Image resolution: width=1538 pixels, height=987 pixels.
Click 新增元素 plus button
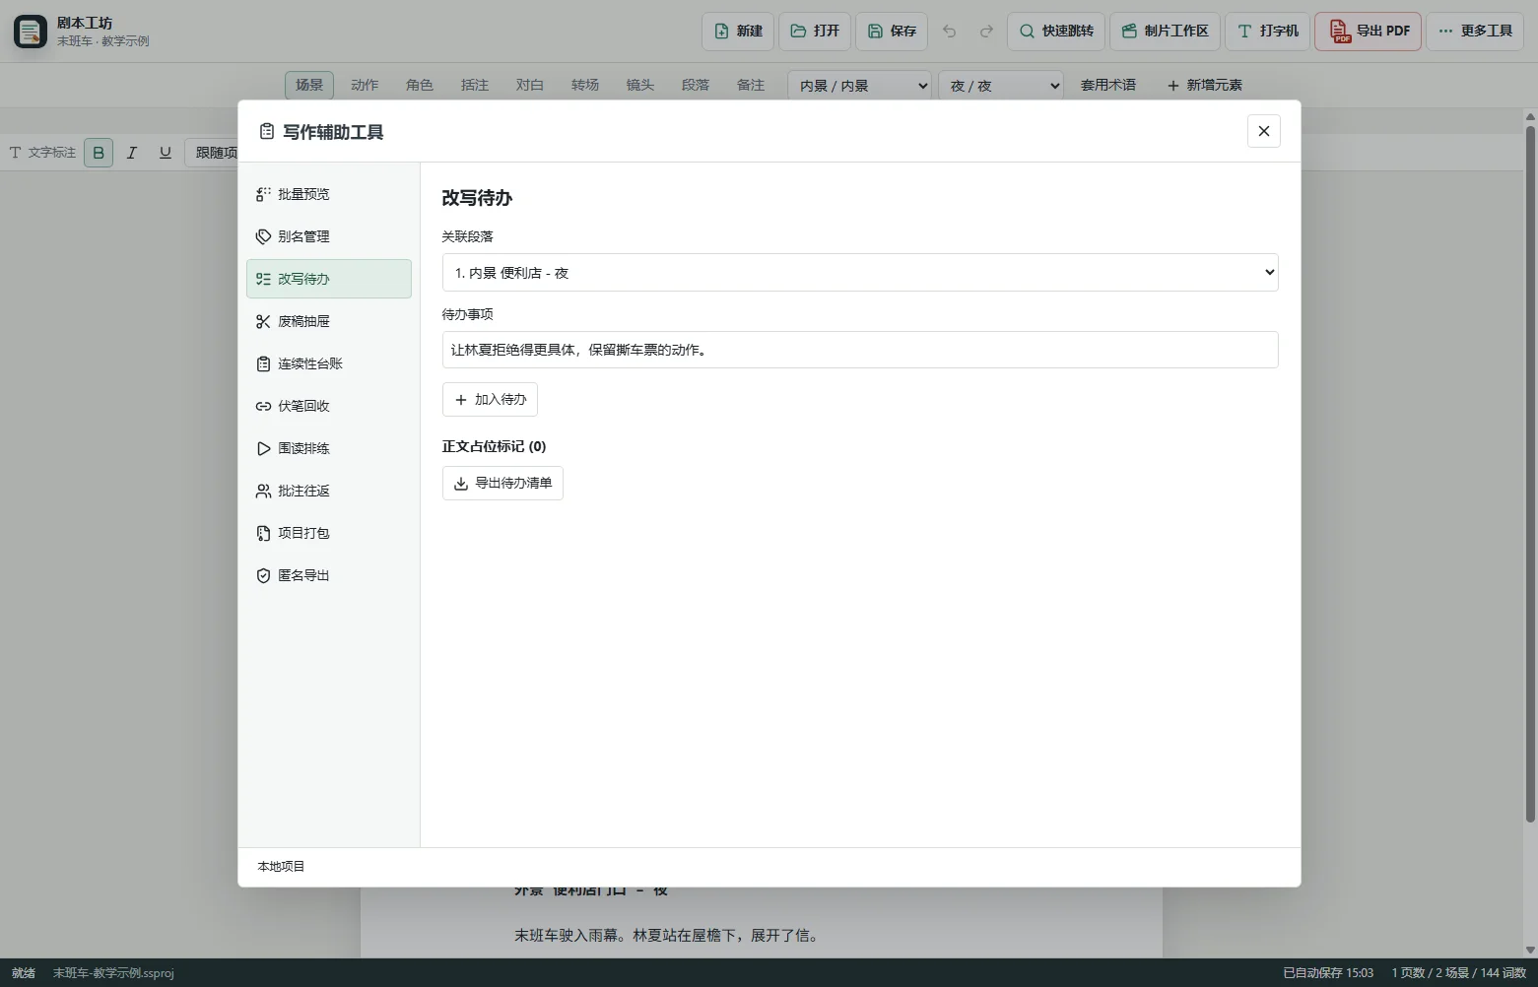[1204, 86]
